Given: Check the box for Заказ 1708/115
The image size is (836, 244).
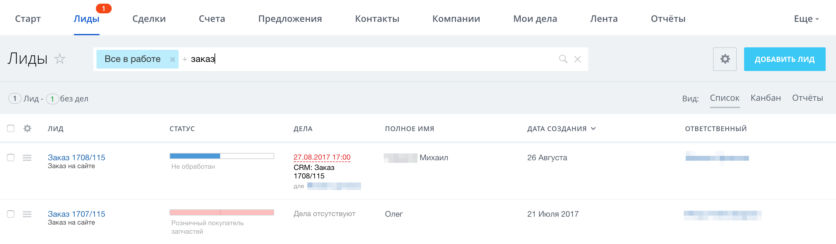Looking at the screenshot, I should coord(11,158).
